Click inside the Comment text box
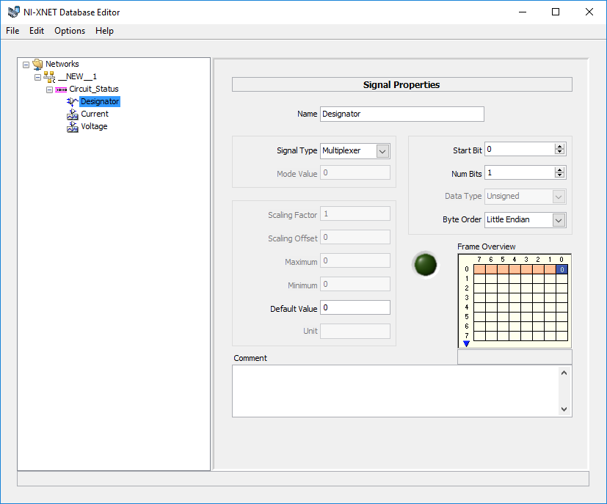The width and height of the screenshot is (607, 504). pos(396,391)
